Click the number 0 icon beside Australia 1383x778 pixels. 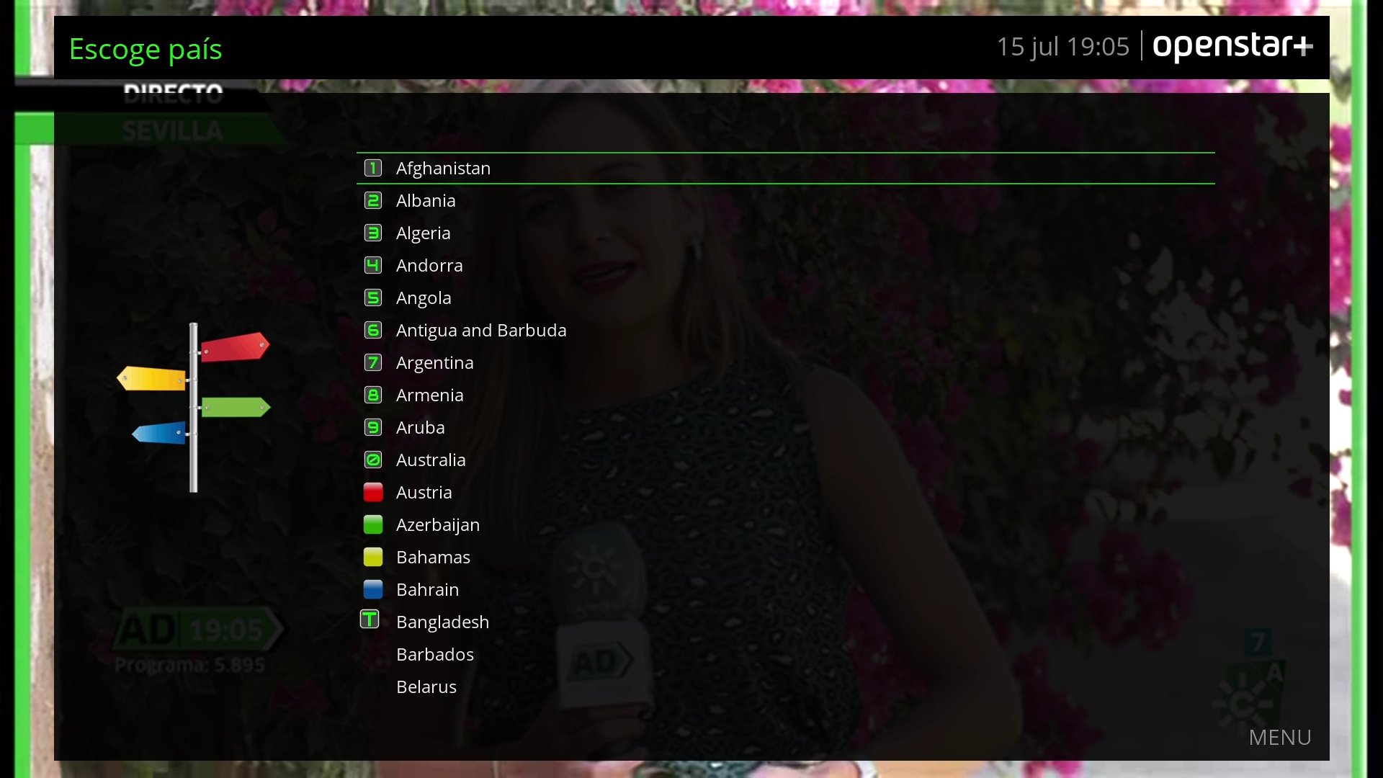pos(372,460)
